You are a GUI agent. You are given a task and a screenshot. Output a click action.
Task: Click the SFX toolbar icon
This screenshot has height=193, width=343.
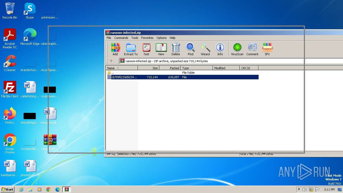tap(267, 49)
